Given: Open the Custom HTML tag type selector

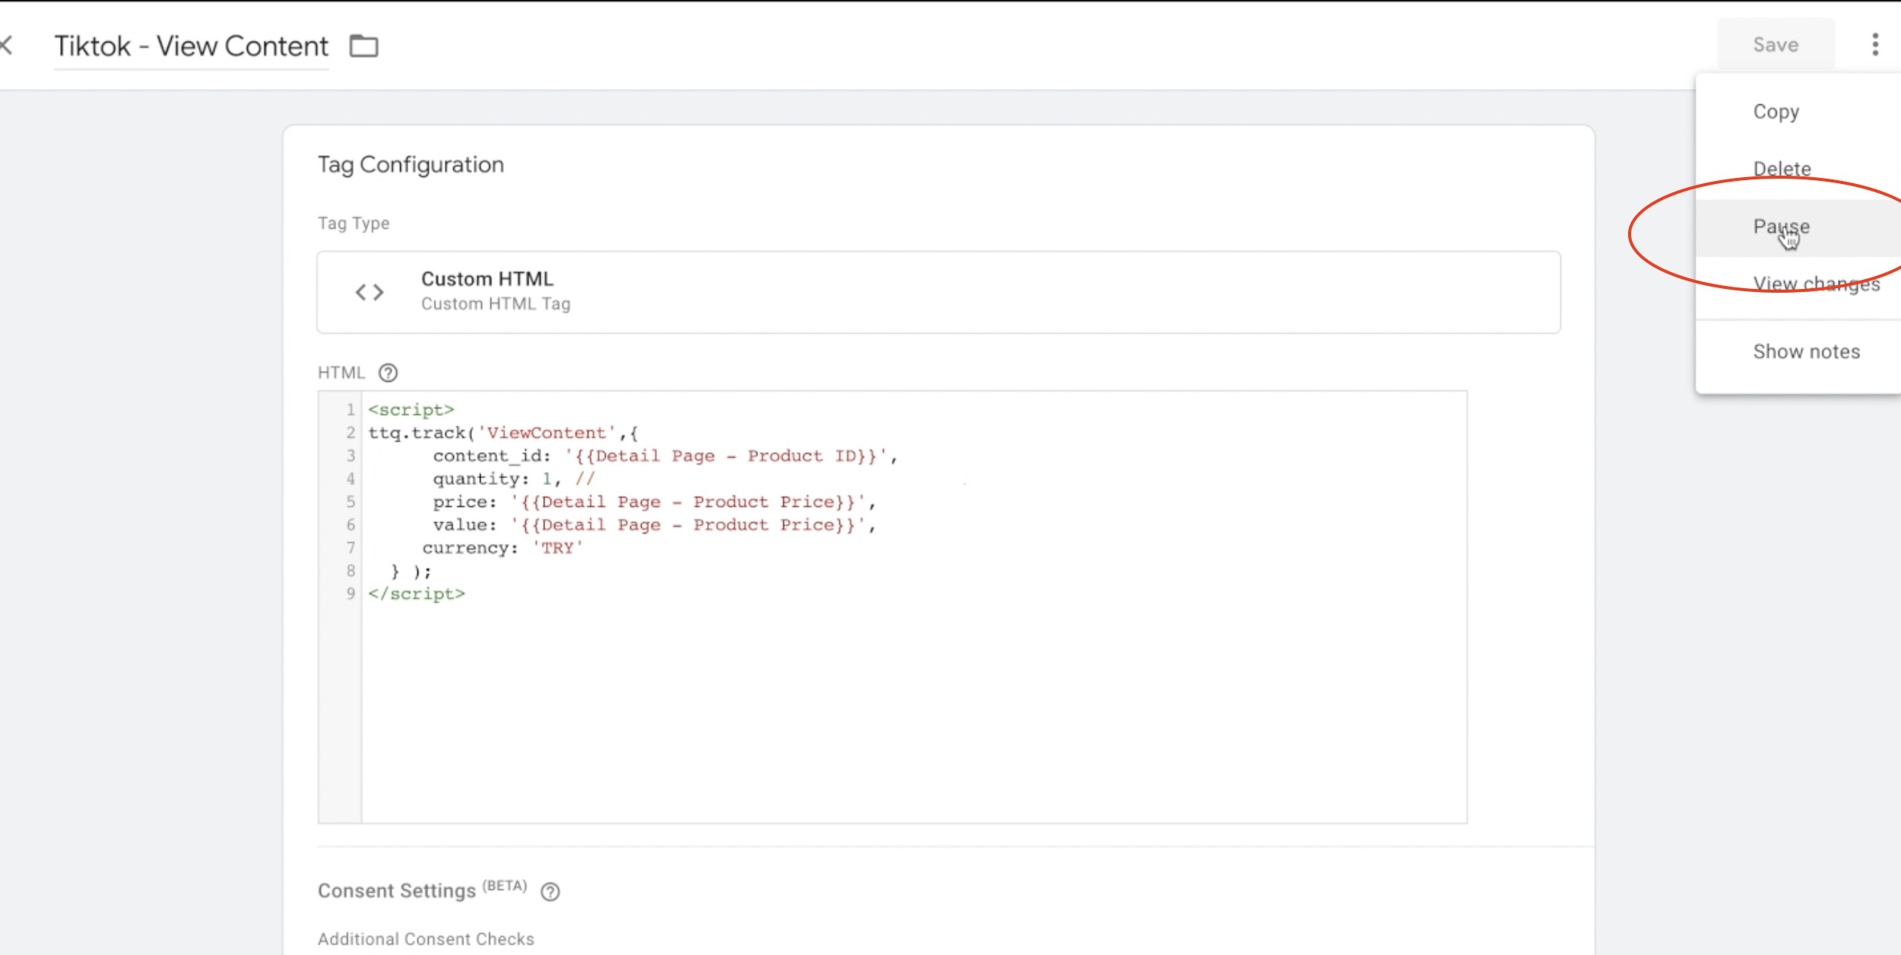Looking at the screenshot, I should pyautogui.click(x=938, y=292).
